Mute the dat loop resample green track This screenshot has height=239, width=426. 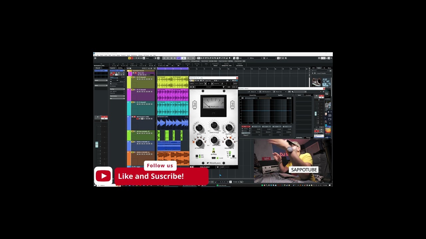(x=132, y=131)
